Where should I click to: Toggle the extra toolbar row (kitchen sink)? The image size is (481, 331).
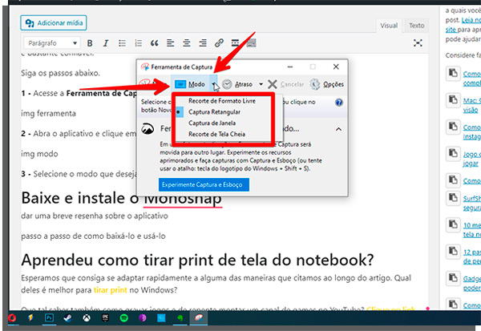251,43
